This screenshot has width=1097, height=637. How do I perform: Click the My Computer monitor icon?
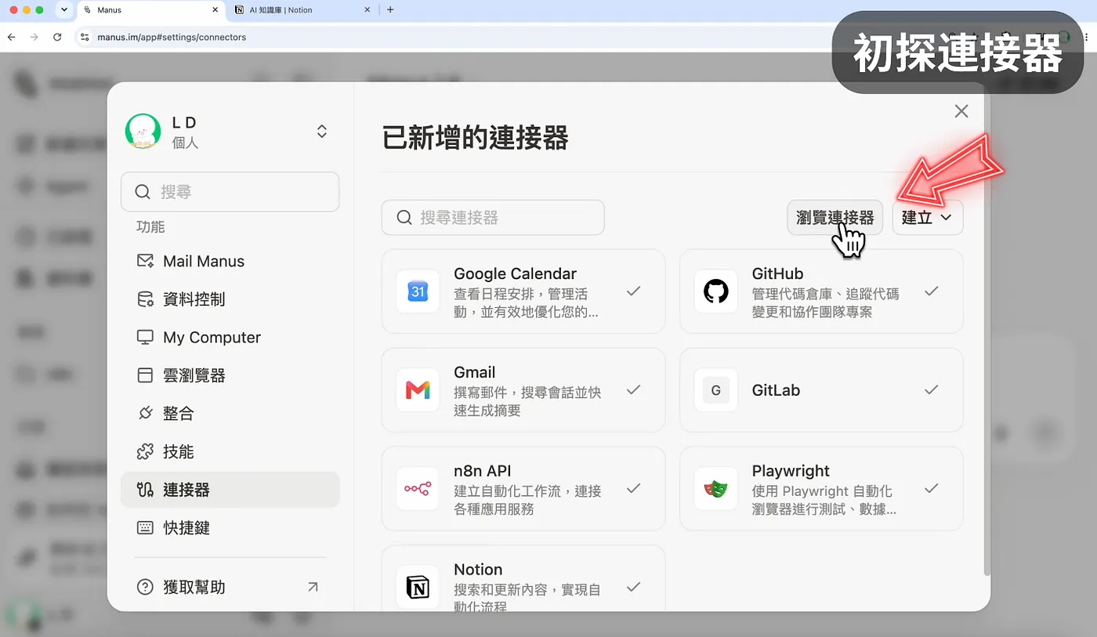point(145,337)
